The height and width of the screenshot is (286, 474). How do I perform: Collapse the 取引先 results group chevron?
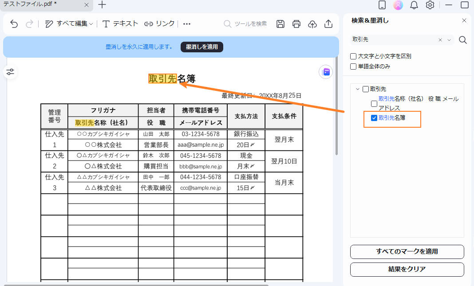click(358, 89)
